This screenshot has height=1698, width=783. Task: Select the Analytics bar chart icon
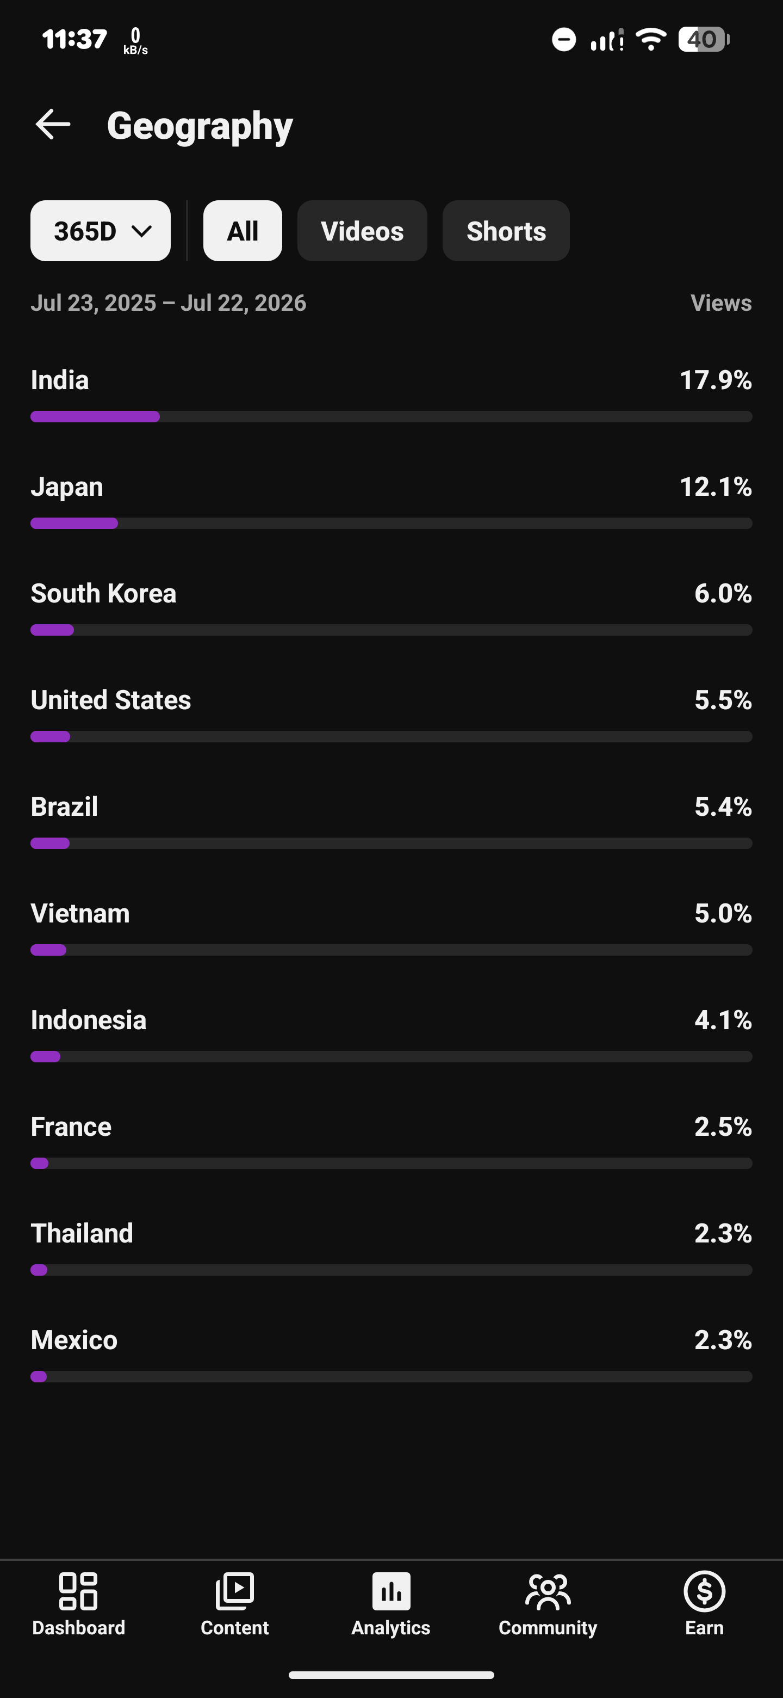[x=391, y=1591]
